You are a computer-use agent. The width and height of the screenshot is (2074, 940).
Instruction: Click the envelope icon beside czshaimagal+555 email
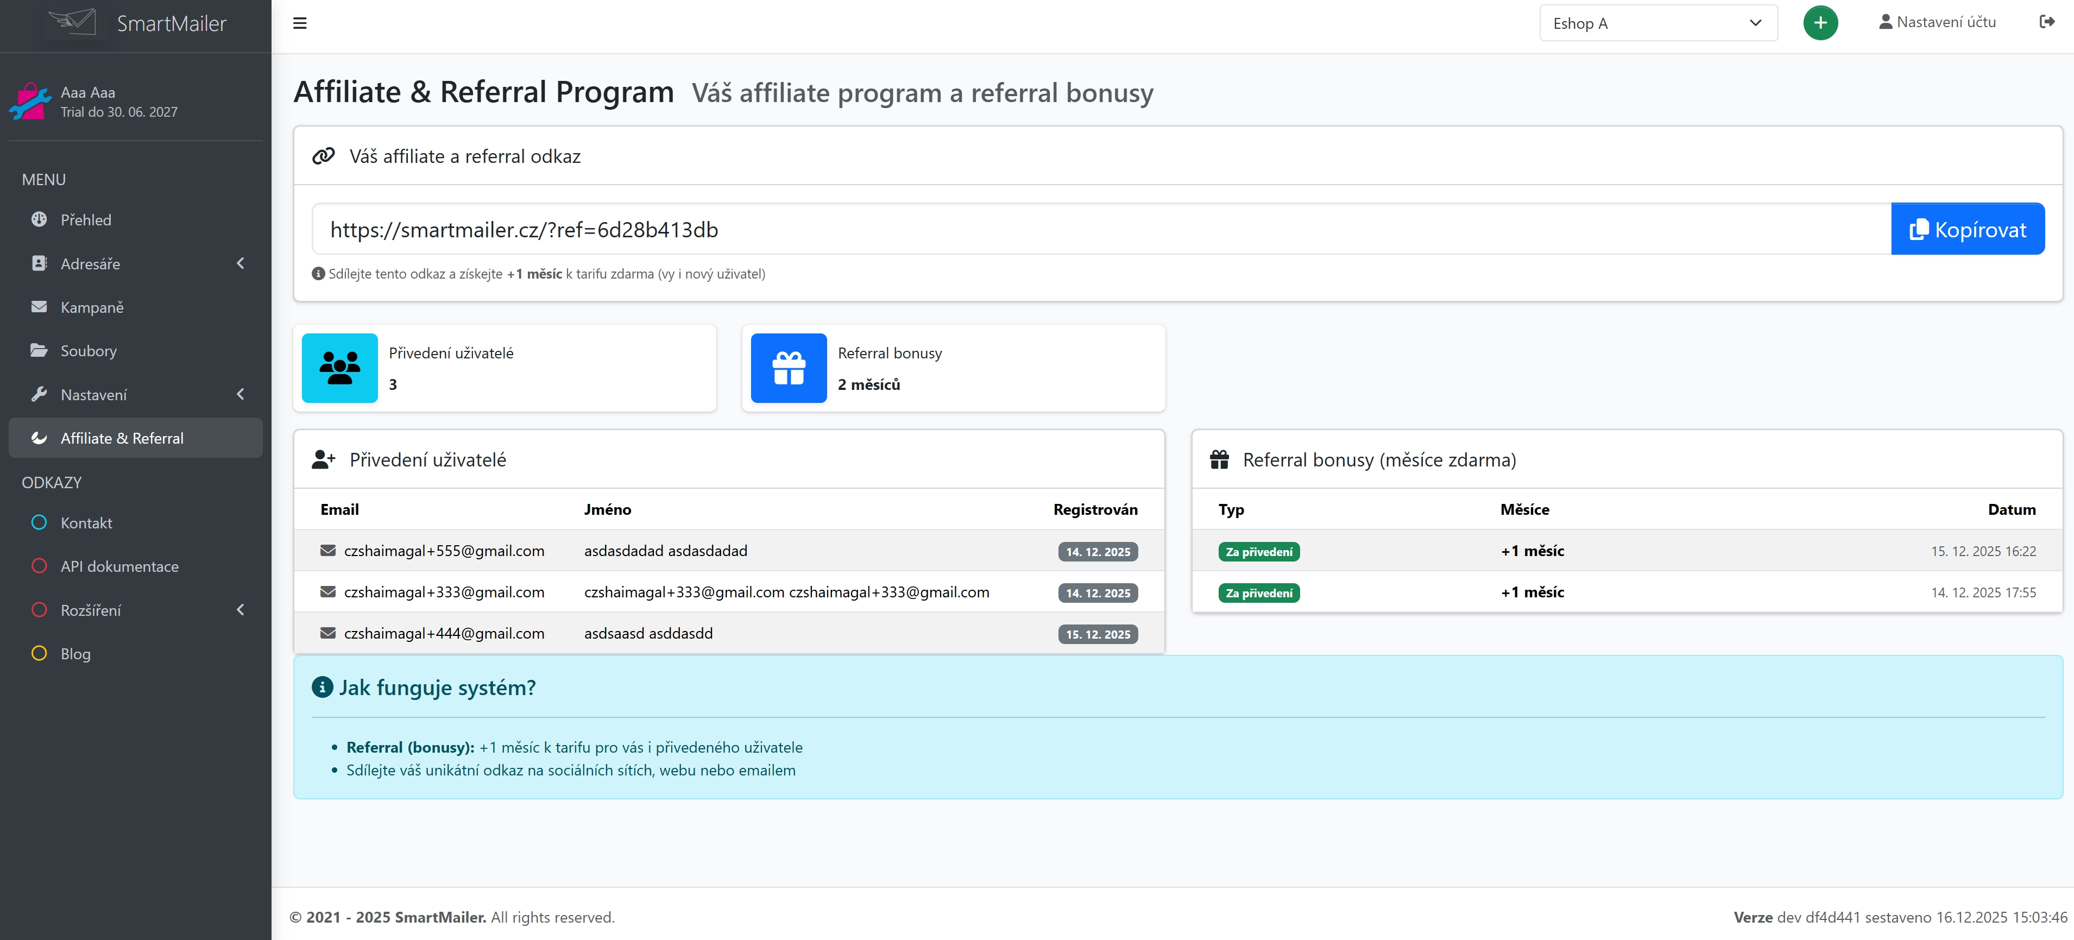(327, 551)
